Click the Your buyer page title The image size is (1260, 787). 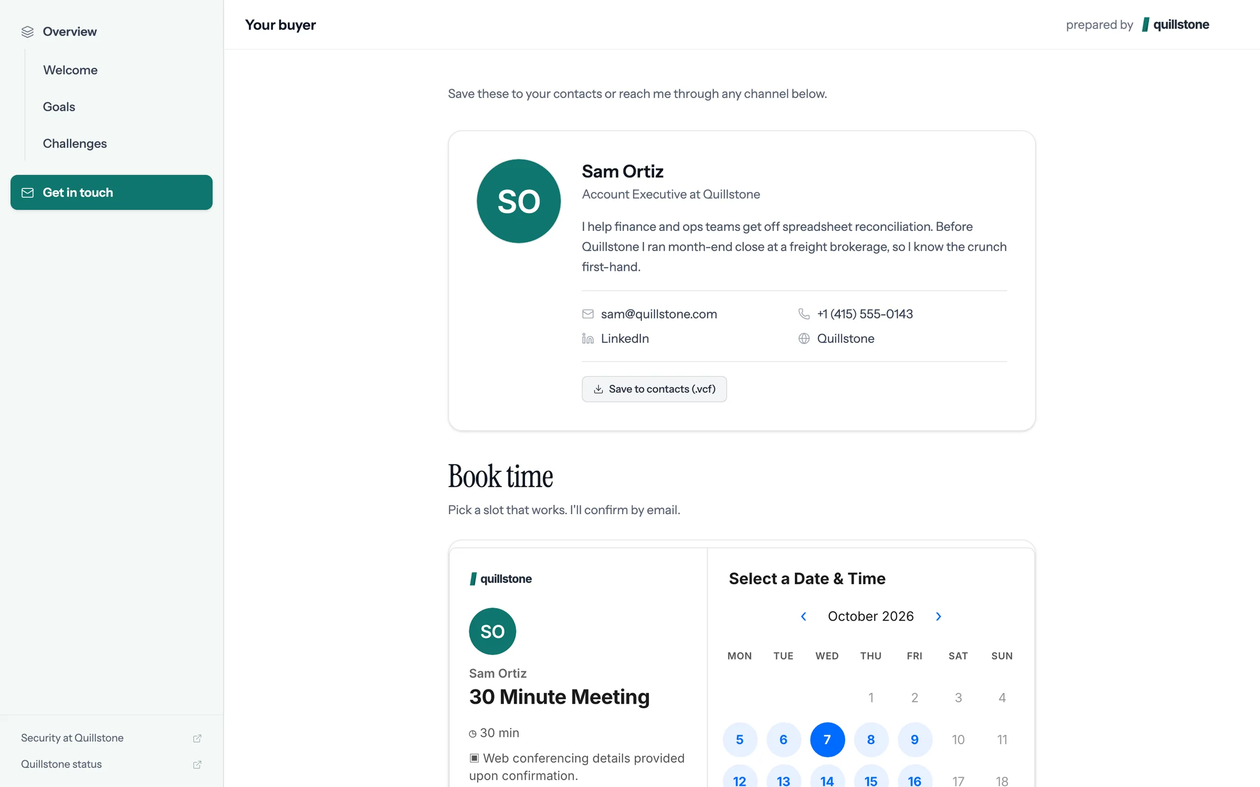tap(280, 25)
